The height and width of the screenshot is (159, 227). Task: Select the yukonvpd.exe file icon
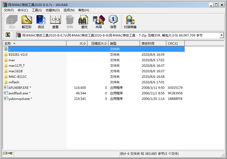pyautogui.click(x=6, y=99)
